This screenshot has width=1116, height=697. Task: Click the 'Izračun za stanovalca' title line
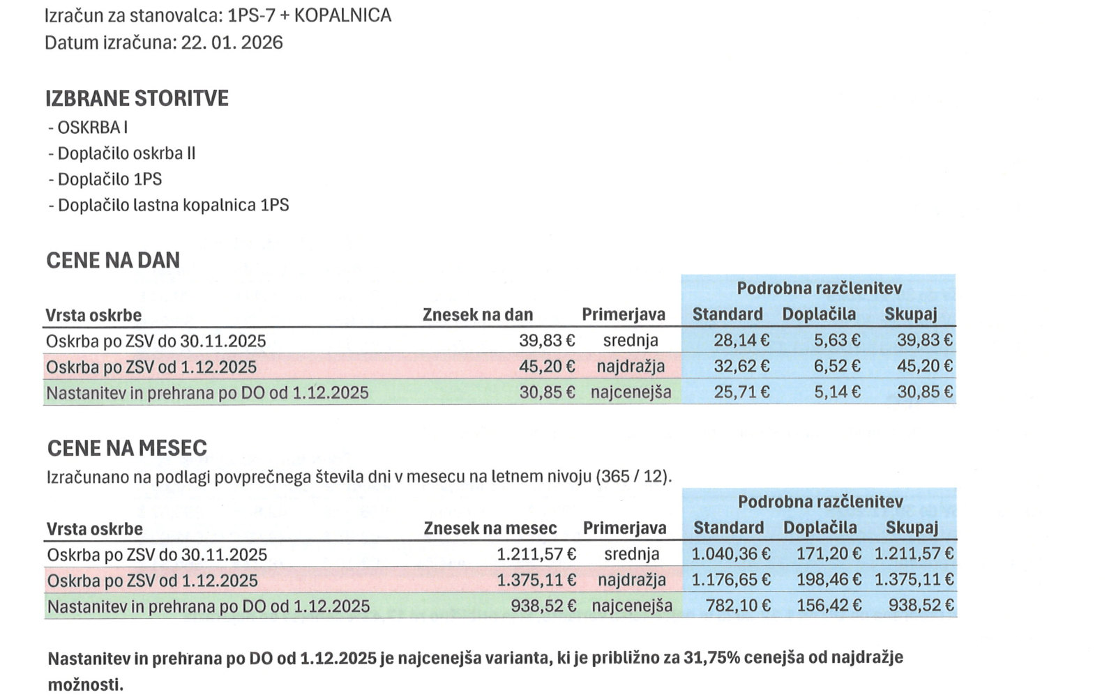point(218,15)
